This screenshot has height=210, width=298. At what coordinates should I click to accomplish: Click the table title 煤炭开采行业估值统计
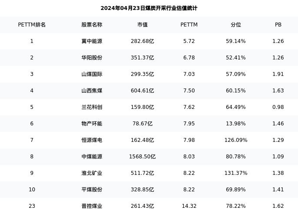click(149, 8)
